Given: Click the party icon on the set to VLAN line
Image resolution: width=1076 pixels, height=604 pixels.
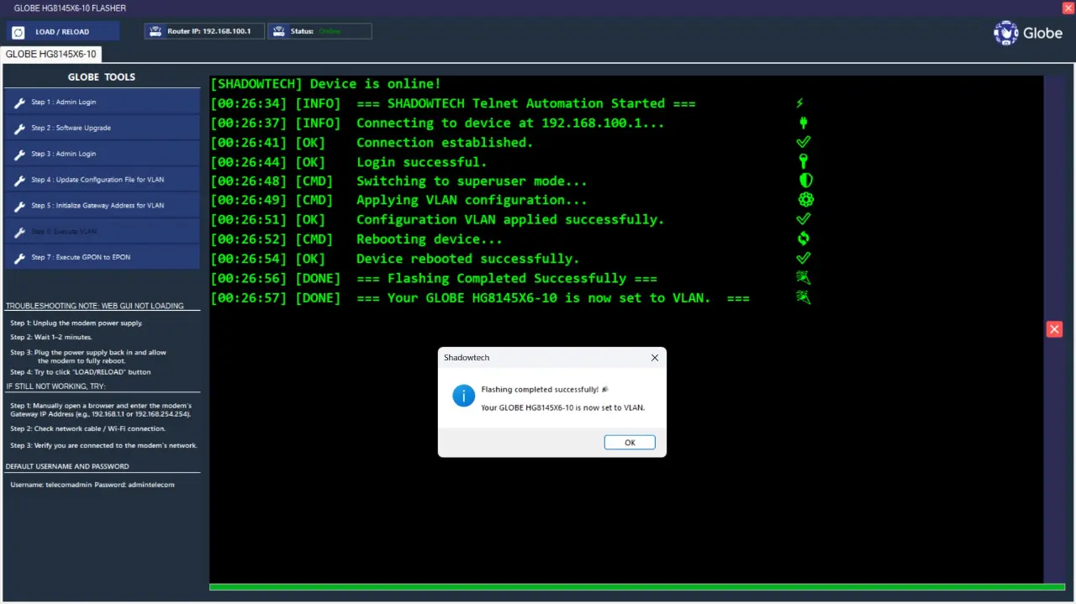Looking at the screenshot, I should (x=804, y=297).
